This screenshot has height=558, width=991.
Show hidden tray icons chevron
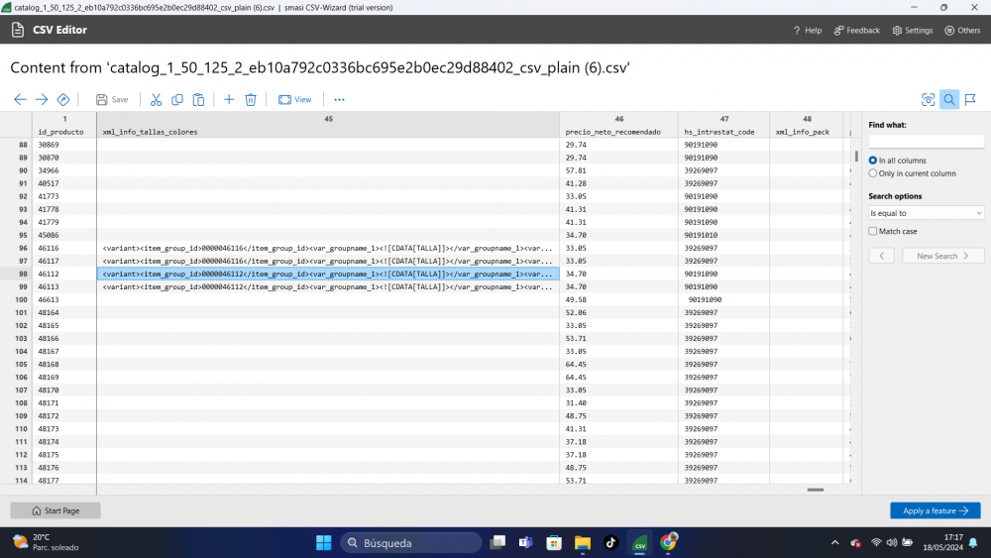point(834,543)
